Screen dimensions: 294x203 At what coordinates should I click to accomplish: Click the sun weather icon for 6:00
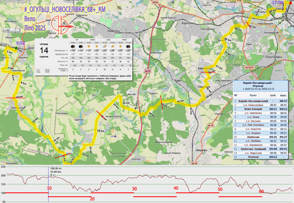click(x=89, y=46)
